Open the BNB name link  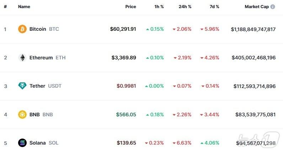[34, 115]
